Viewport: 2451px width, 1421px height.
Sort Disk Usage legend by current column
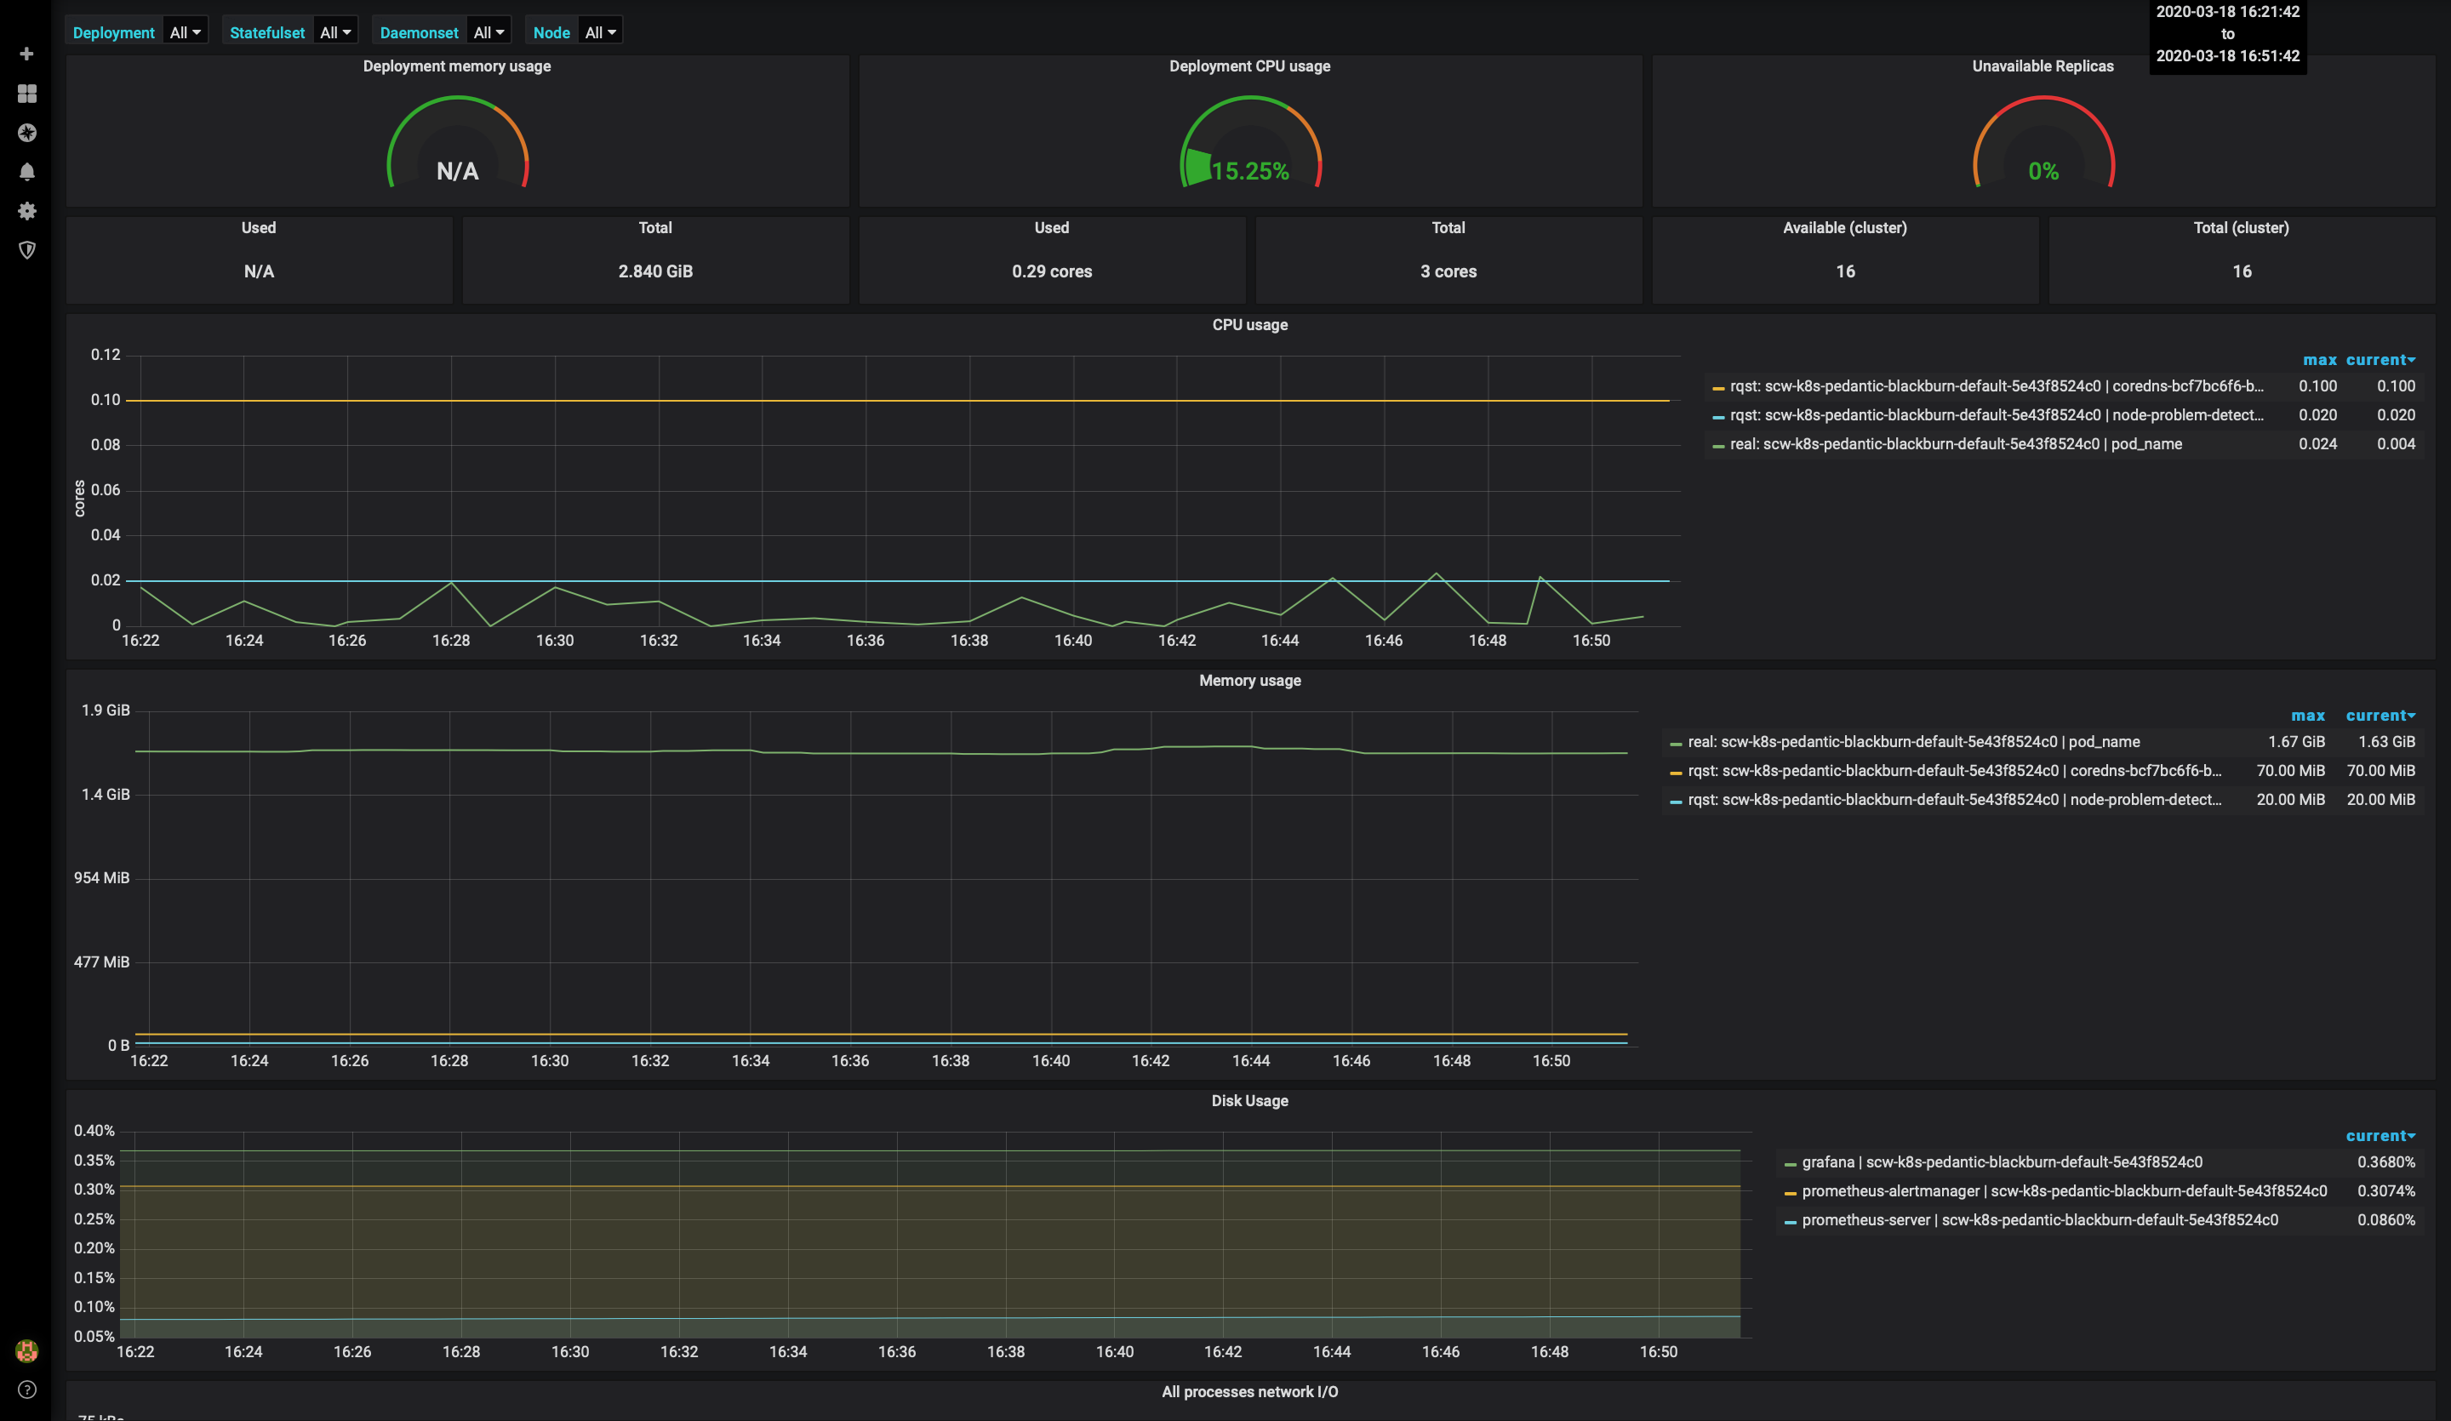(2379, 1136)
